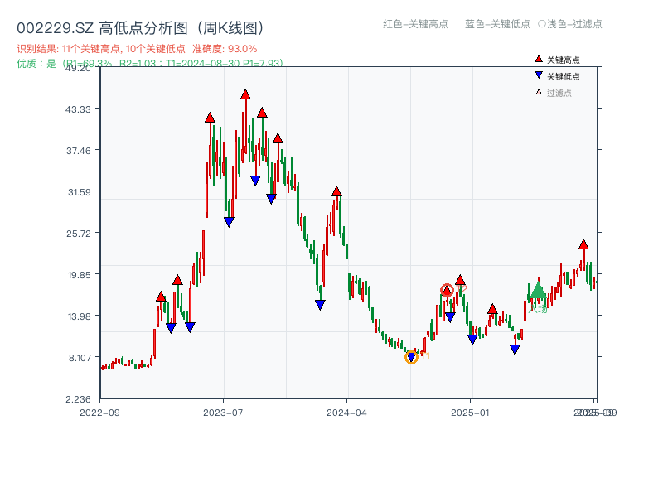Click the blue key-low triangle below the 2024-04 label

click(x=321, y=305)
